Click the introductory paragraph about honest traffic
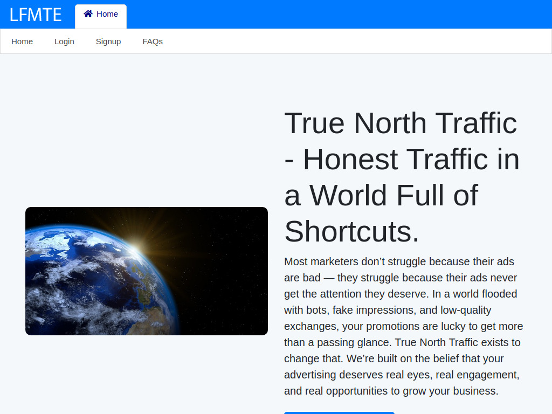 pyautogui.click(x=403, y=326)
